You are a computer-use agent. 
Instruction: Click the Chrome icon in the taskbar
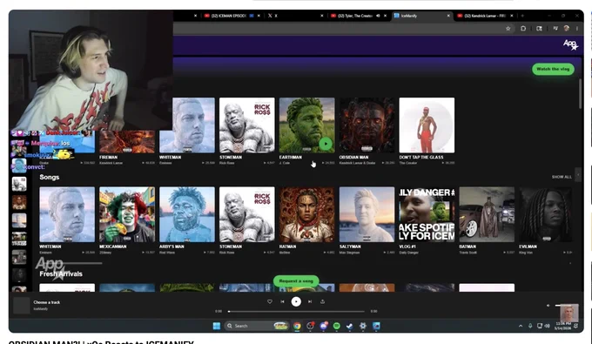click(297, 326)
